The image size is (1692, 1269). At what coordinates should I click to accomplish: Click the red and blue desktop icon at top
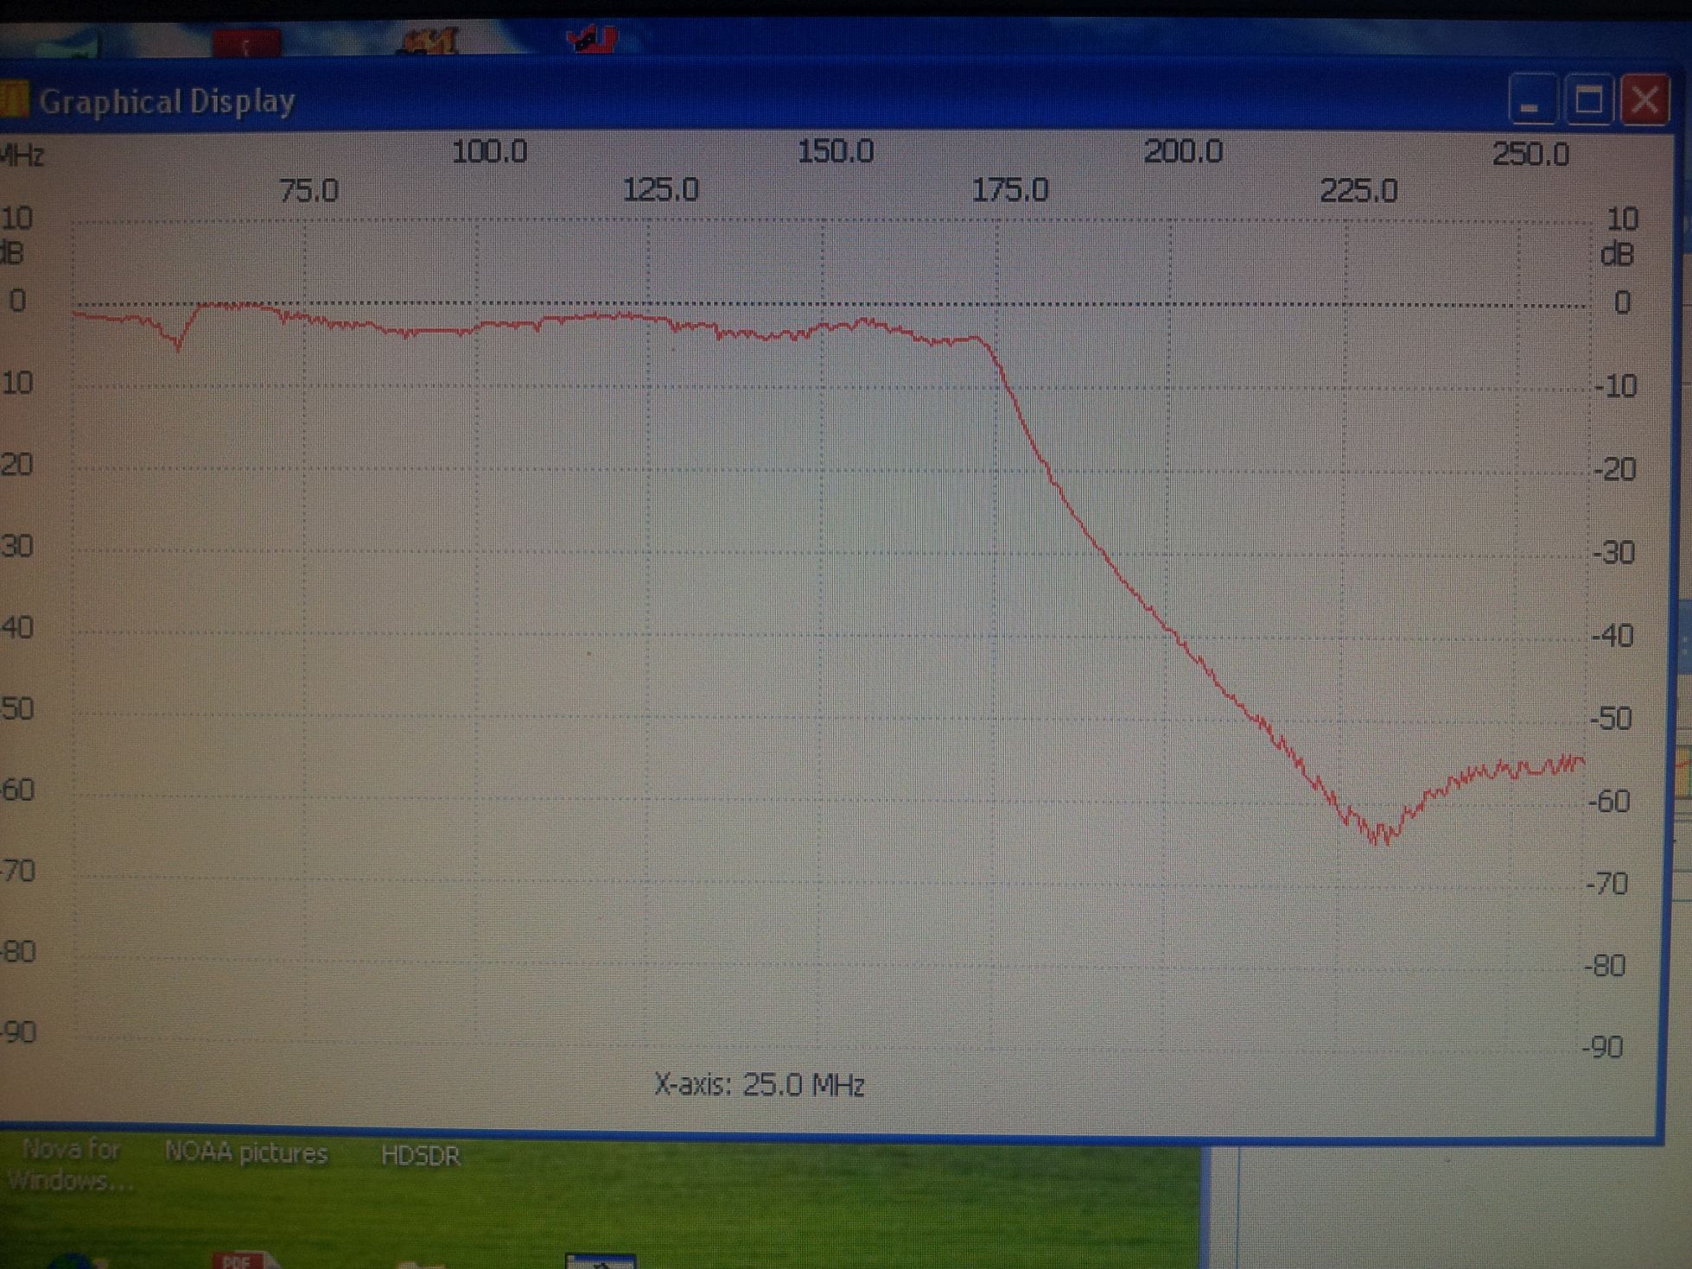click(593, 40)
